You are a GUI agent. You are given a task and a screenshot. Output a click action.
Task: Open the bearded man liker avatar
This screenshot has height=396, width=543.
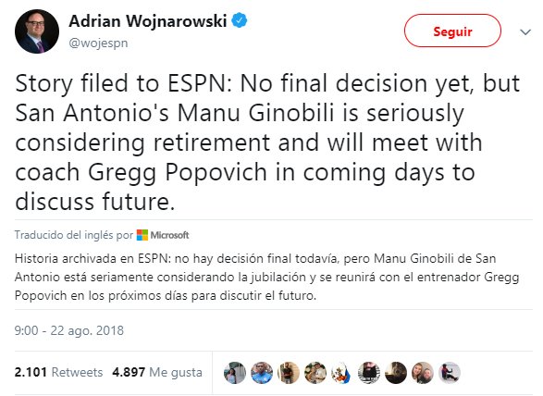click(x=369, y=373)
